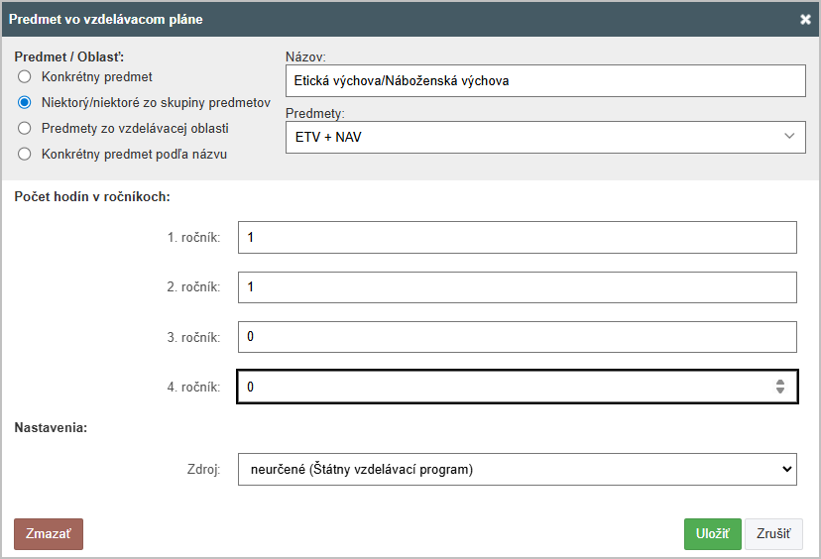The height and width of the screenshot is (559, 821).
Task: Click the 3. ročník hours field
Action: (518, 337)
